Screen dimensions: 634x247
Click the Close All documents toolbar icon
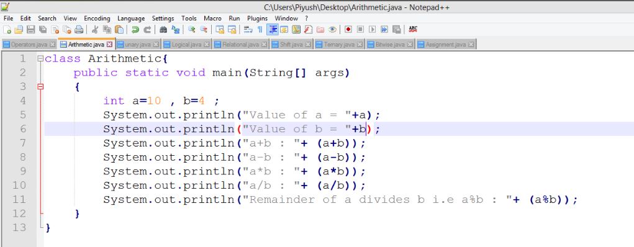[x=66, y=30]
